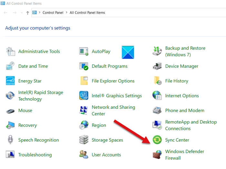Image resolution: width=226 pixels, height=169 pixels.
Task: Open the Sync Center link
Action: point(177,140)
